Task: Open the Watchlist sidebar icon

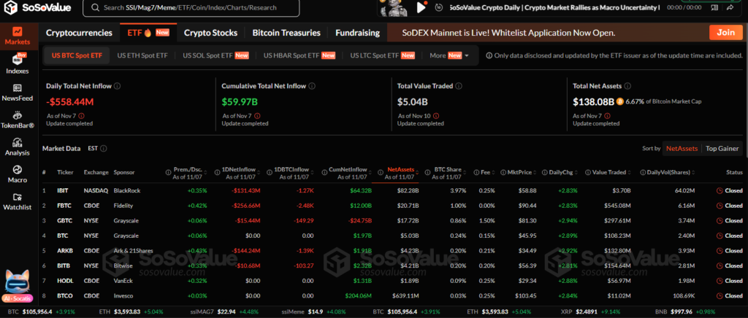Action: (x=17, y=201)
